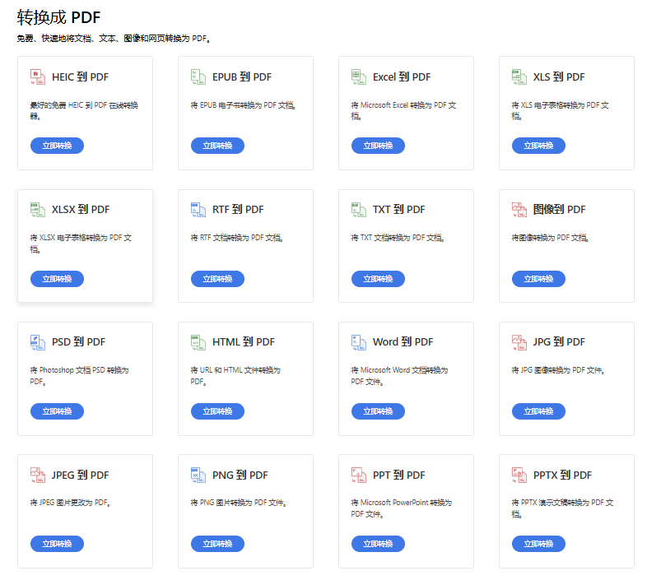Click the TXT to PDF file icon
The image size is (647, 580).
(358, 210)
